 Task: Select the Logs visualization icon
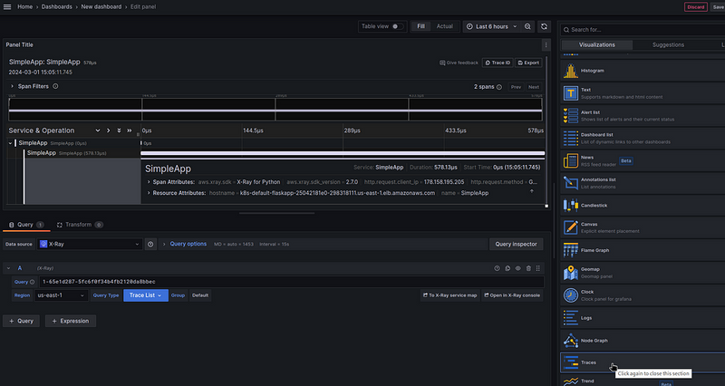click(x=571, y=317)
